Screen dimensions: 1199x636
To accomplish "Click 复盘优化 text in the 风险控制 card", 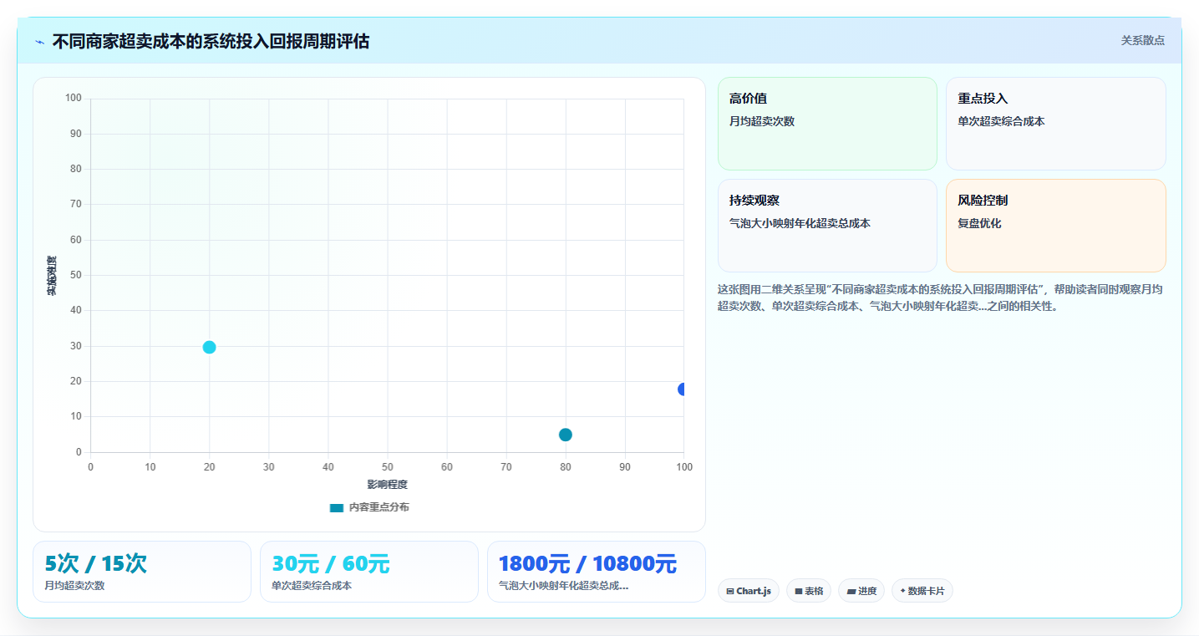I will coord(979,223).
